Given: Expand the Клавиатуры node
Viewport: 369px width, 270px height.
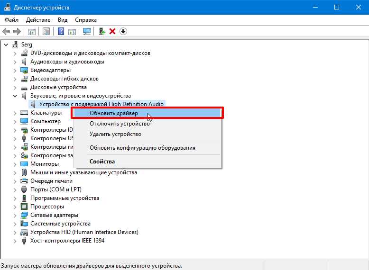Looking at the screenshot, I should 15,113.
